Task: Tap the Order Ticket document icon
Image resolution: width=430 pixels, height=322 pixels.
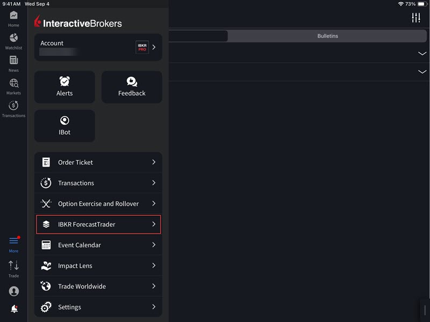Action: (x=46, y=162)
